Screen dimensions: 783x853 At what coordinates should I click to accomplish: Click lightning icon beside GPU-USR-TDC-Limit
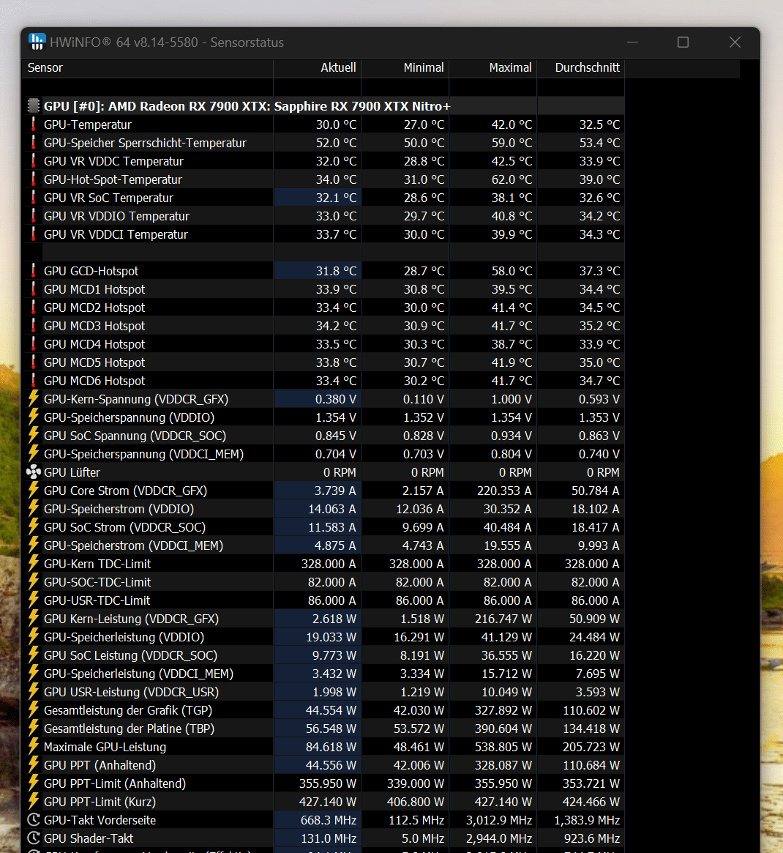tap(34, 600)
